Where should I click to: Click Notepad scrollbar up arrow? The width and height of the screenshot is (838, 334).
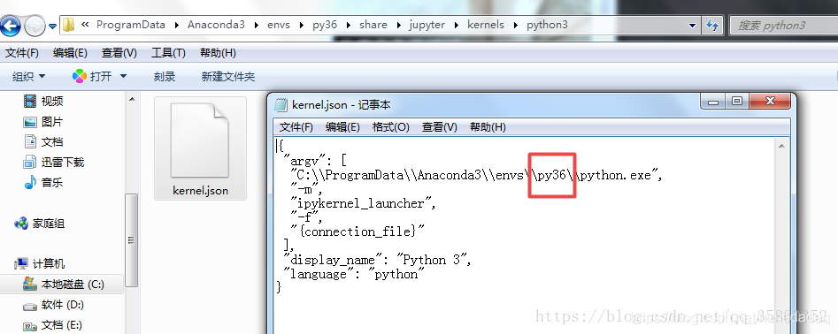[782, 146]
